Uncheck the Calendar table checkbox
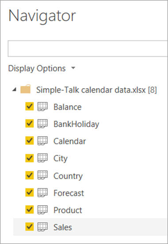 pyautogui.click(x=30, y=140)
